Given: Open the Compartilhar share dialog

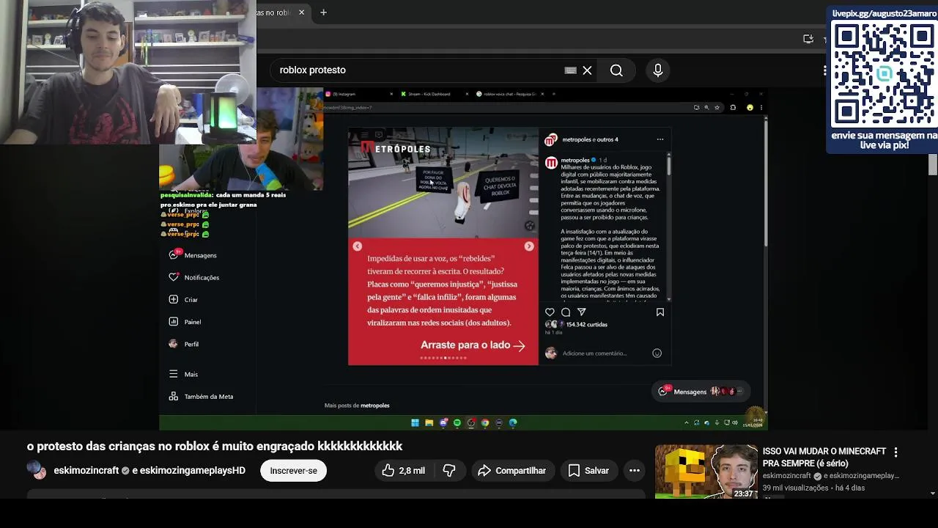Looking at the screenshot, I should click(512, 471).
